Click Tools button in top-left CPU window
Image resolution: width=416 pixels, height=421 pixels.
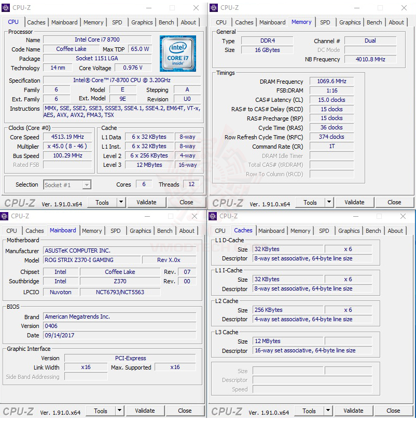pos(102,202)
